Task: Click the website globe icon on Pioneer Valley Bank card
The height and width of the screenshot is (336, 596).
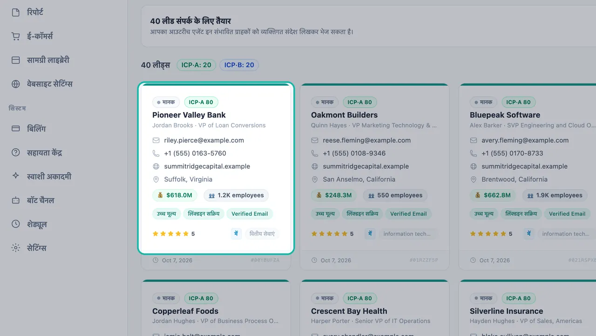Action: point(156,166)
